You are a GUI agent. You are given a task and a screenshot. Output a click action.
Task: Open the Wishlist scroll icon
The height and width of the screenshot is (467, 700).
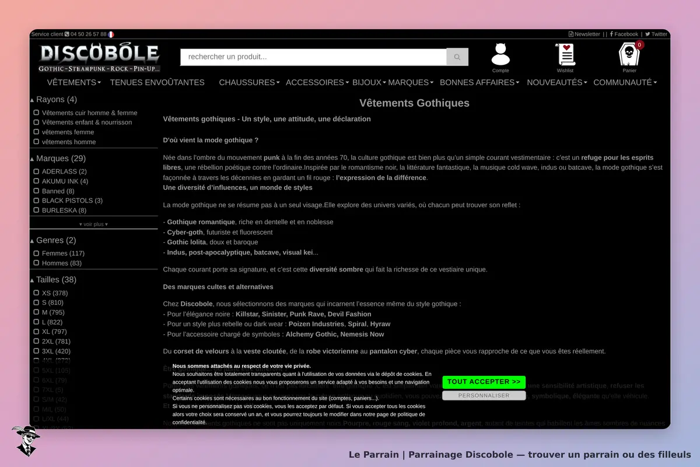[x=565, y=54]
